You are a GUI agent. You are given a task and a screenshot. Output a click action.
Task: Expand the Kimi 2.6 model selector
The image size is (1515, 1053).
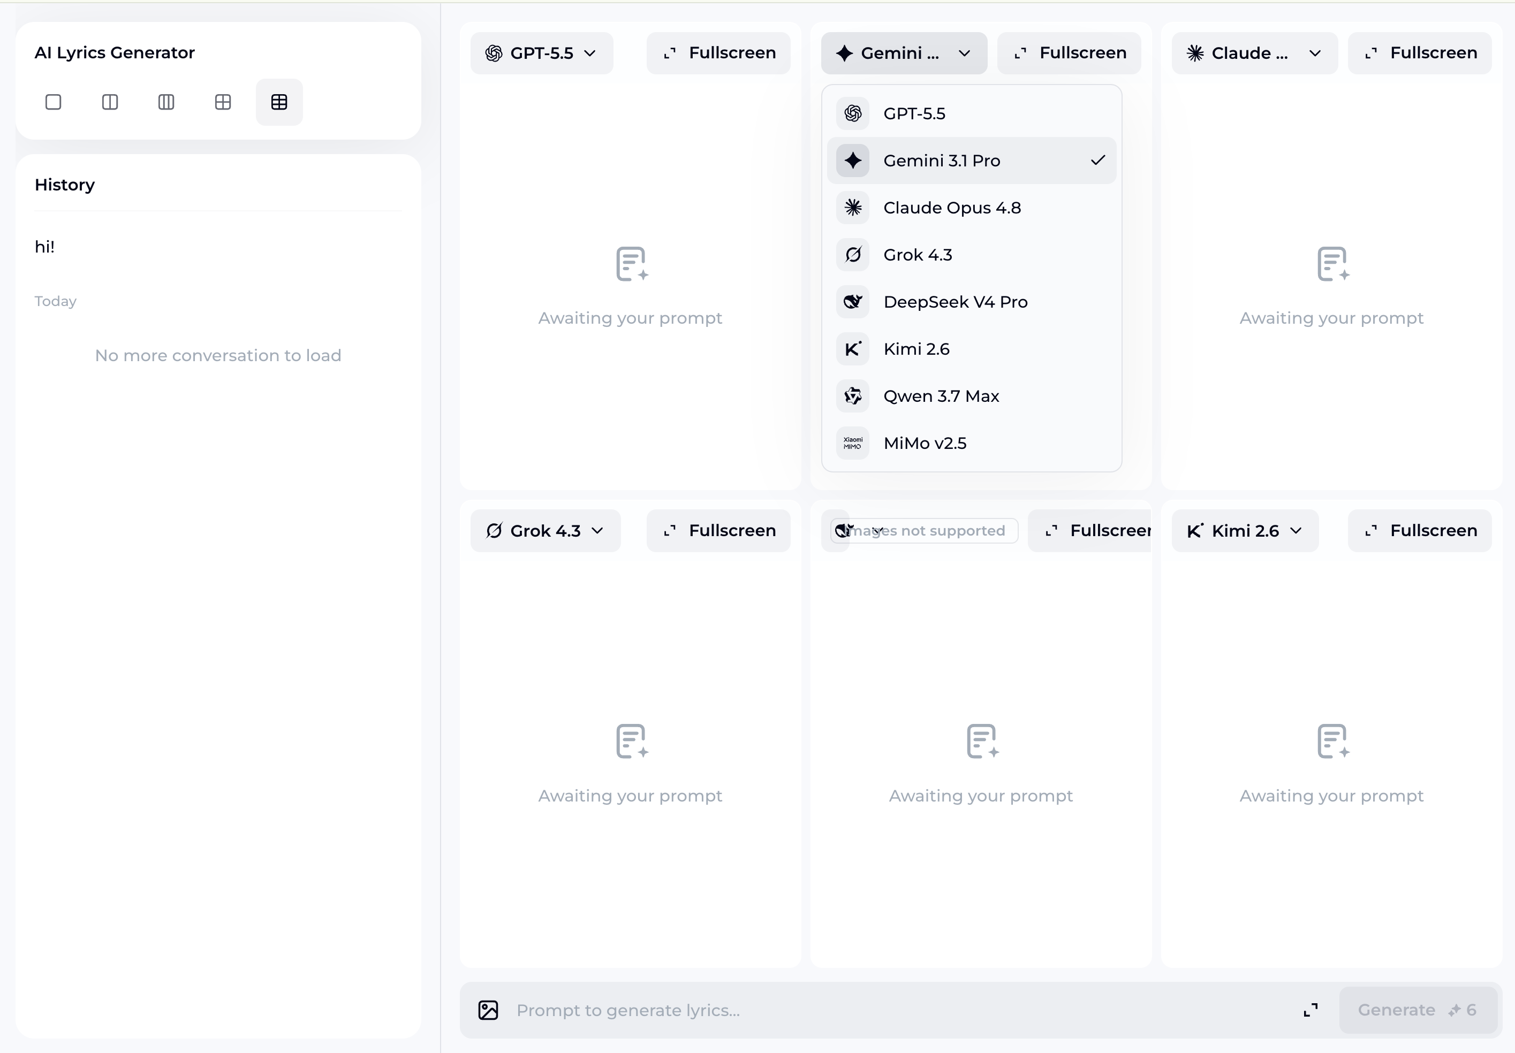click(x=1245, y=531)
